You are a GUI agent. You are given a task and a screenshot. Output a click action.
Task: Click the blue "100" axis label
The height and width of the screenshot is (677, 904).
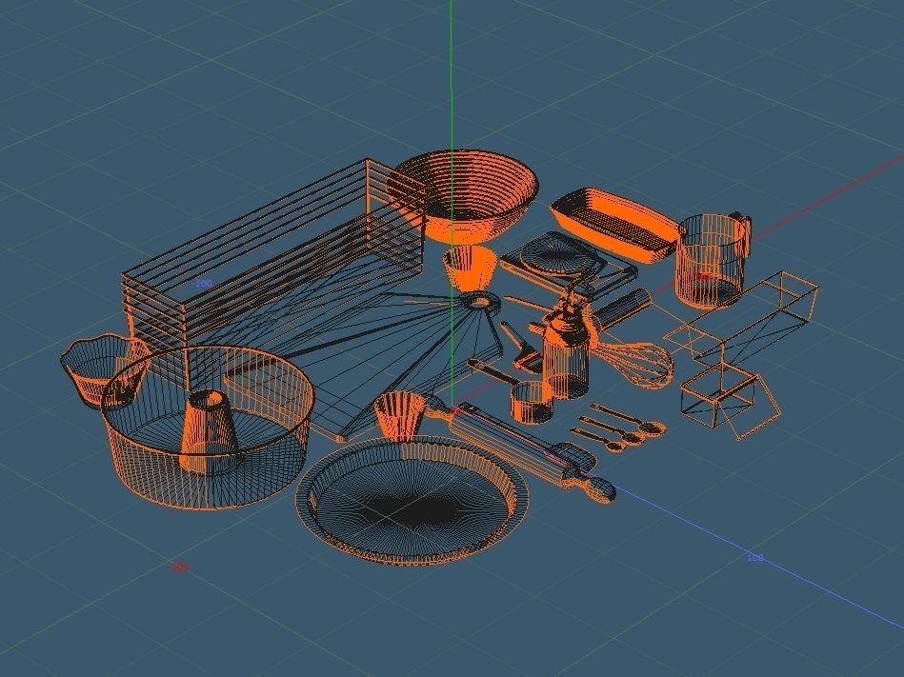coord(755,557)
